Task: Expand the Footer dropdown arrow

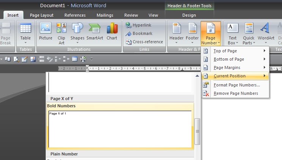Action: (x=192, y=43)
